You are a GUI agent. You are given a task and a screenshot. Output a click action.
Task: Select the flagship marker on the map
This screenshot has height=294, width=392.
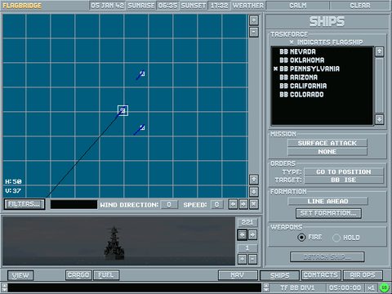tap(122, 110)
